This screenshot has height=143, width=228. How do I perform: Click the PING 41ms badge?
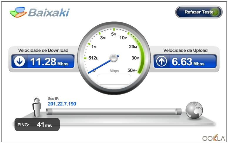coord(37,125)
